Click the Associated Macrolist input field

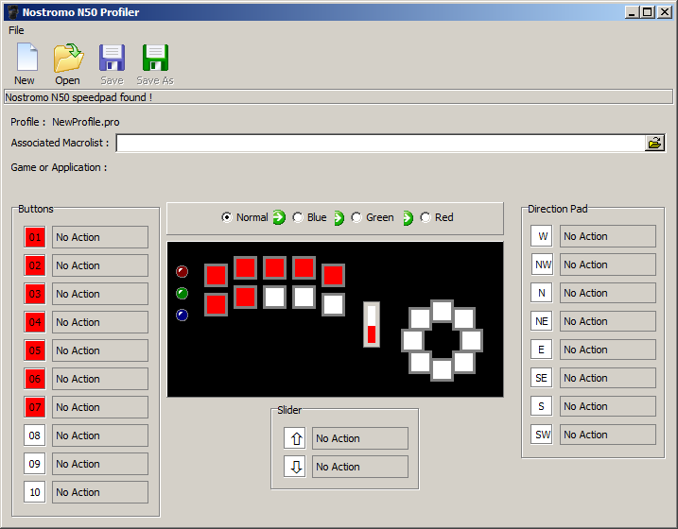tap(381, 143)
